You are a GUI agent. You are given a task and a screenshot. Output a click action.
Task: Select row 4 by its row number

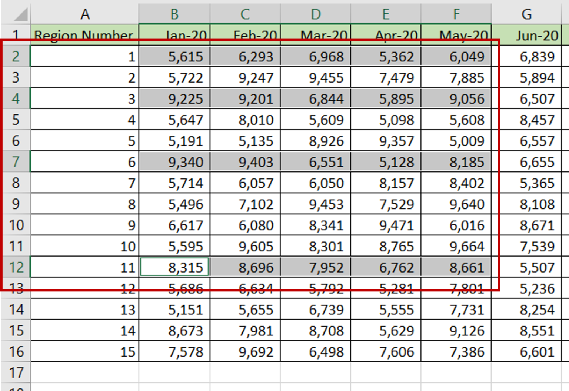coord(15,98)
